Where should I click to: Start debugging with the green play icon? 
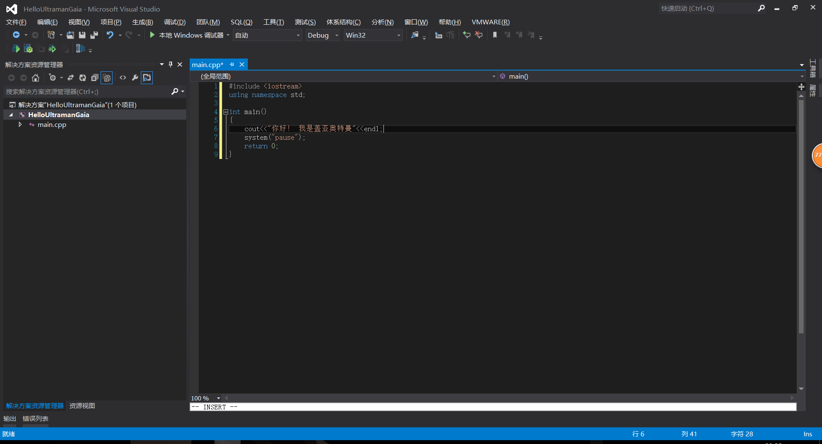[x=152, y=35]
